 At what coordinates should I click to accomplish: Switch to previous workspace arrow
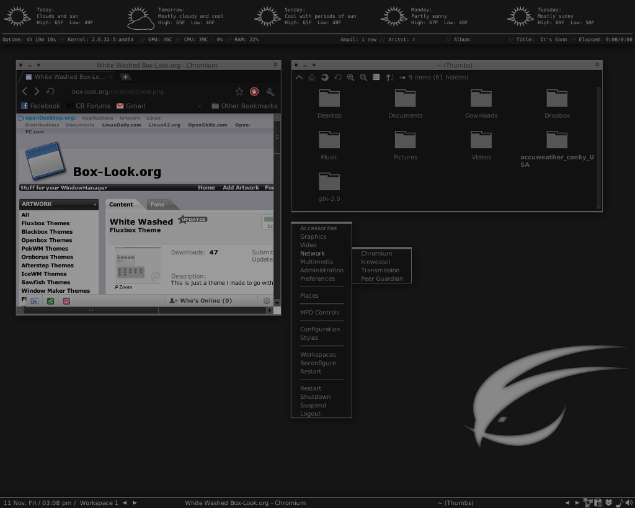125,503
